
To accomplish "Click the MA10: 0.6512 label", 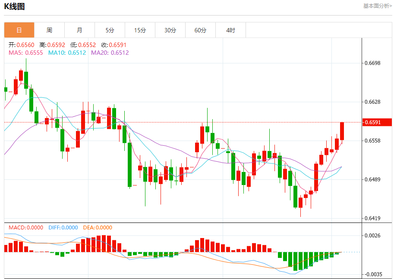I will [67, 53].
